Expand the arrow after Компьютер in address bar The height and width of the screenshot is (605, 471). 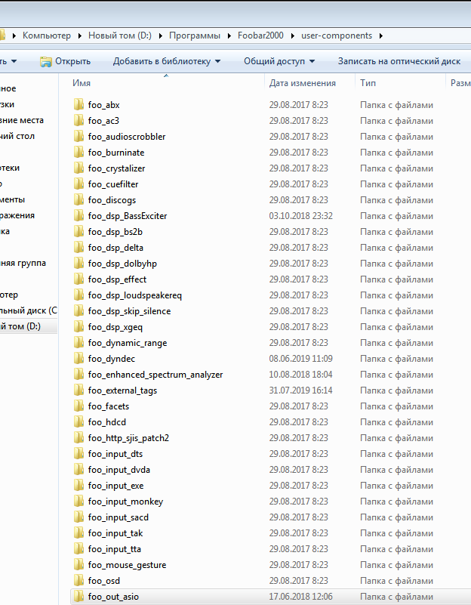pyautogui.click(x=80, y=35)
